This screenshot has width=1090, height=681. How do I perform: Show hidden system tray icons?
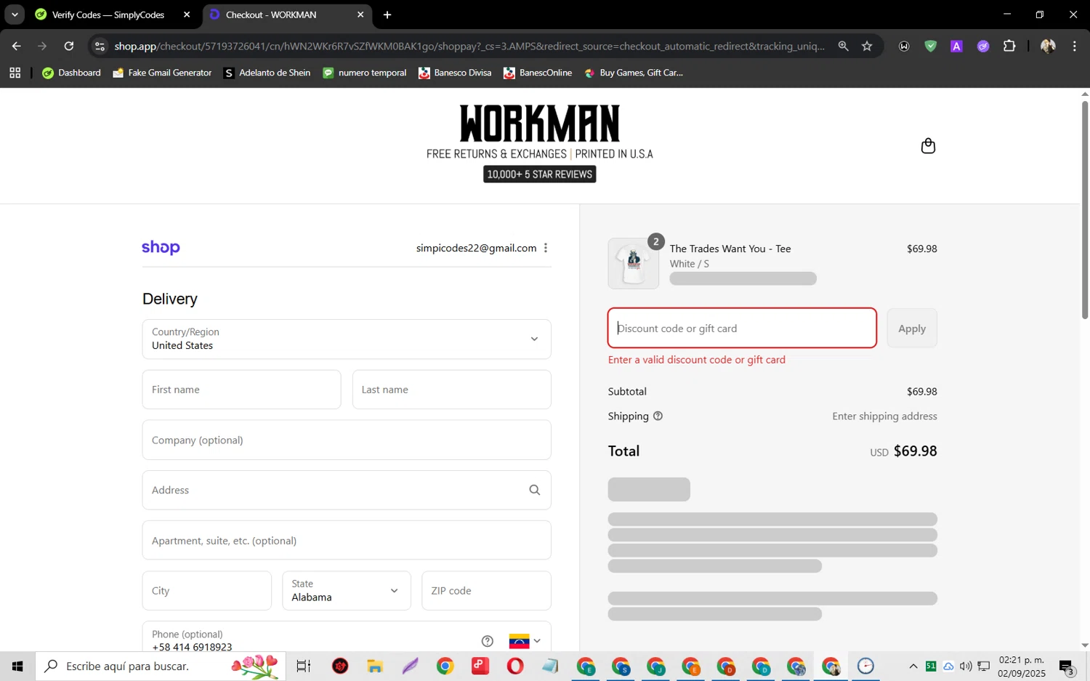tap(913, 666)
